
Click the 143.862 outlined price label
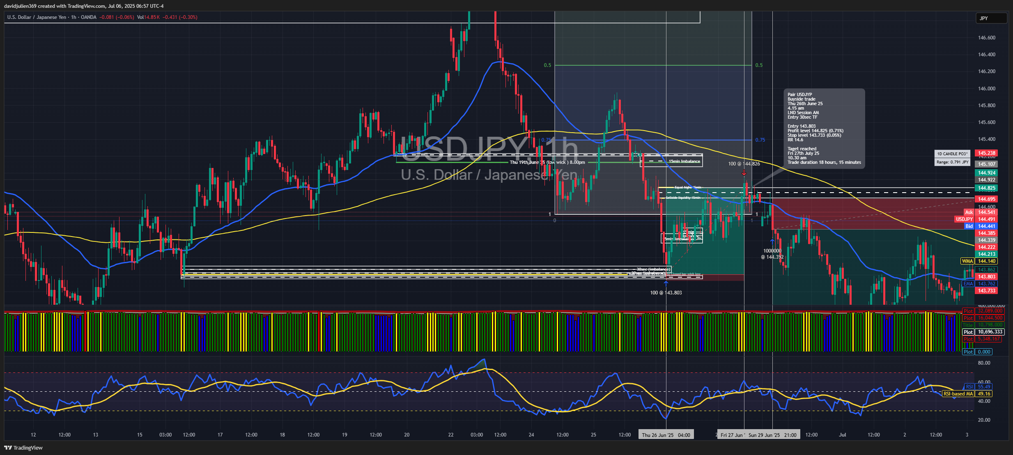point(986,270)
